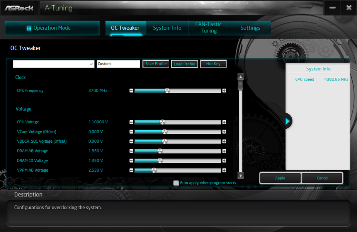Minimize the A-Tuning window
Image resolution: width=357 pixels, height=232 pixels.
(332, 8)
